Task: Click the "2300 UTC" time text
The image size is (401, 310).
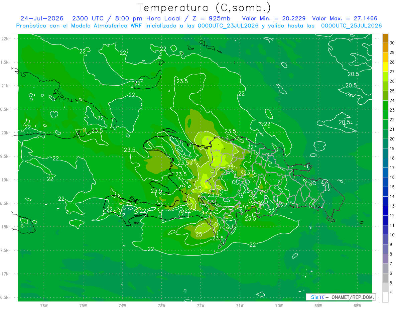Action: tap(88, 19)
